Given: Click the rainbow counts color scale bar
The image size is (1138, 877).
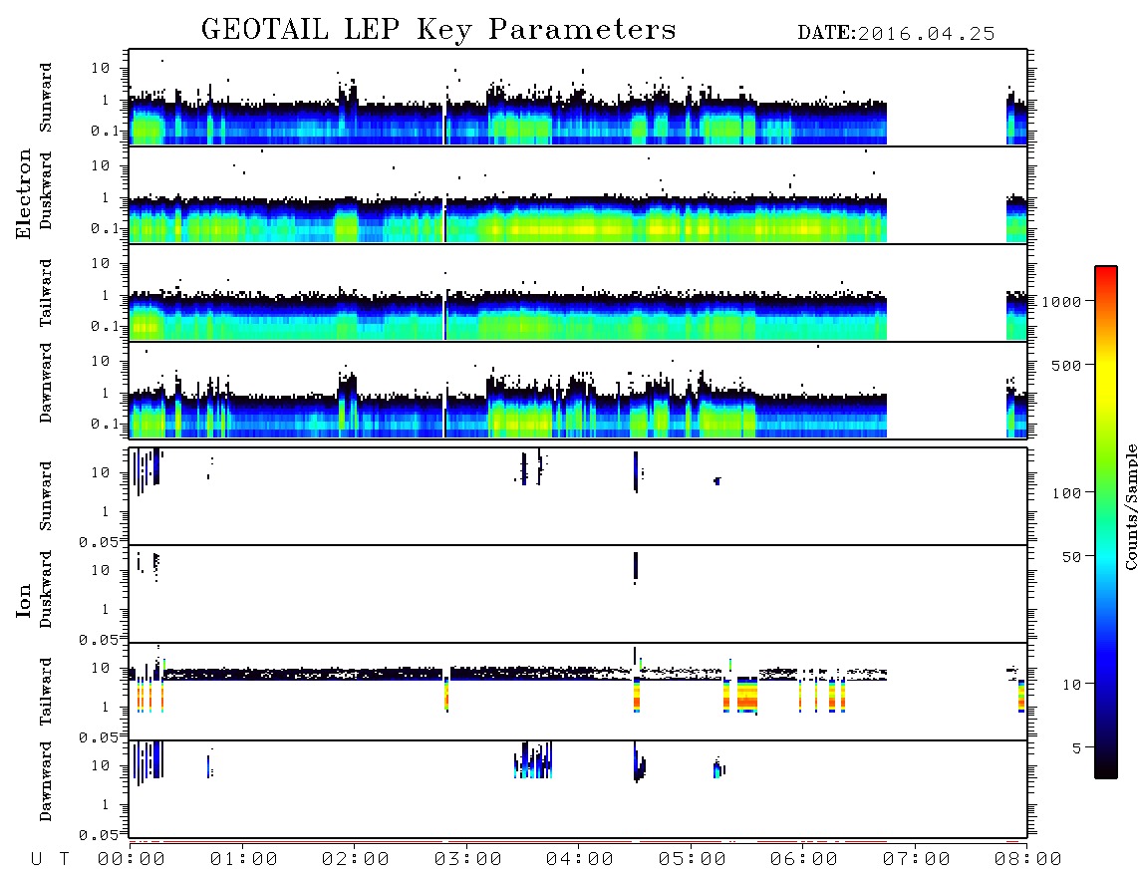Looking at the screenshot, I should pos(1106,522).
